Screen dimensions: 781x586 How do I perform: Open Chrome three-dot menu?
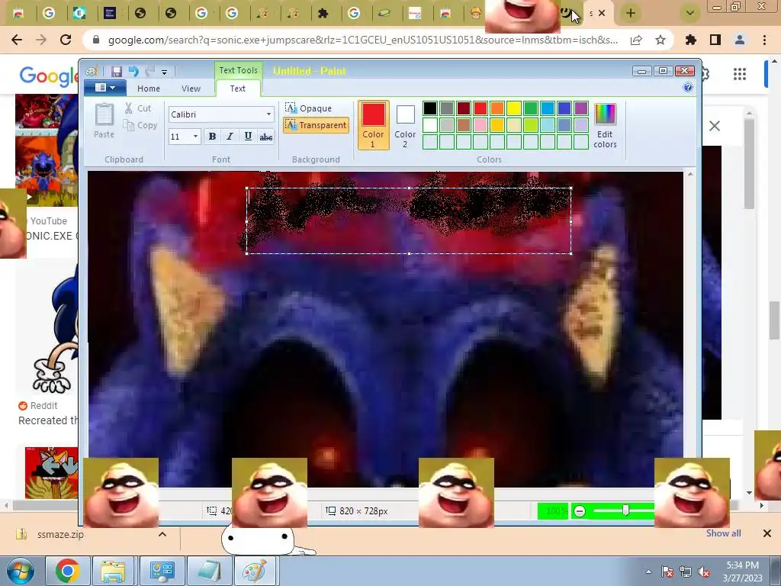[x=764, y=40]
